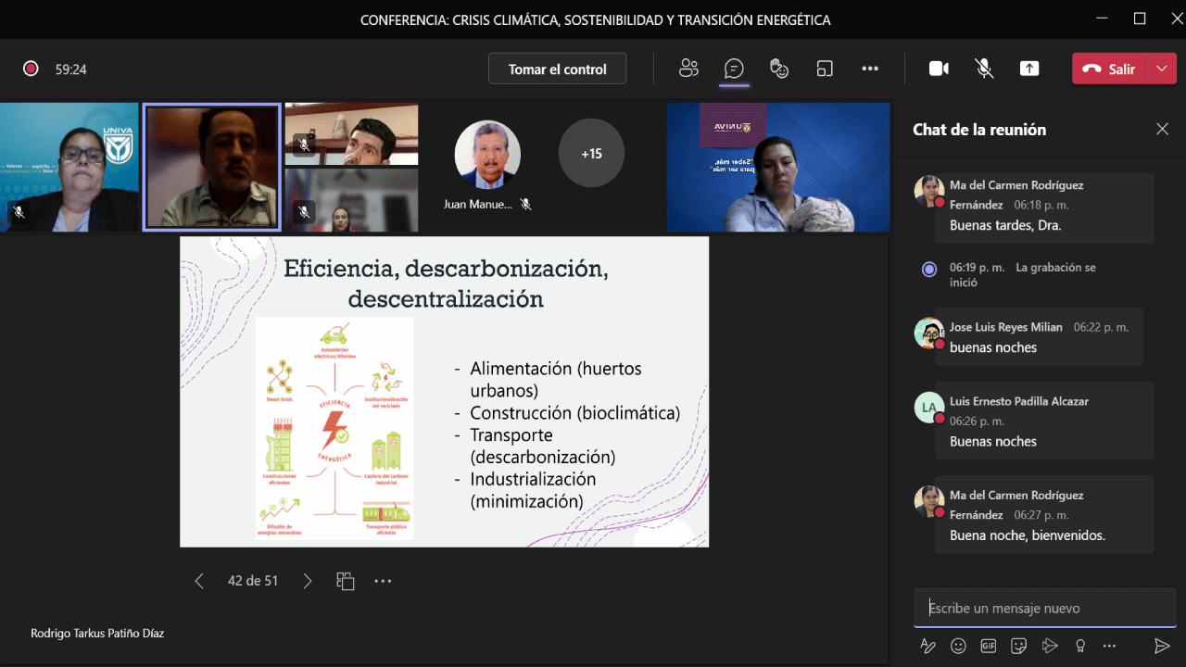Go to the next slide
This screenshot has width=1186, height=667.
(308, 581)
